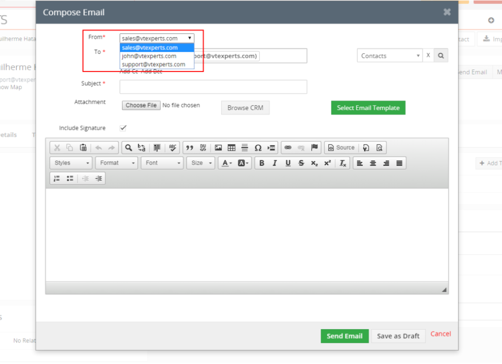Click into the email body editor

tap(247, 235)
